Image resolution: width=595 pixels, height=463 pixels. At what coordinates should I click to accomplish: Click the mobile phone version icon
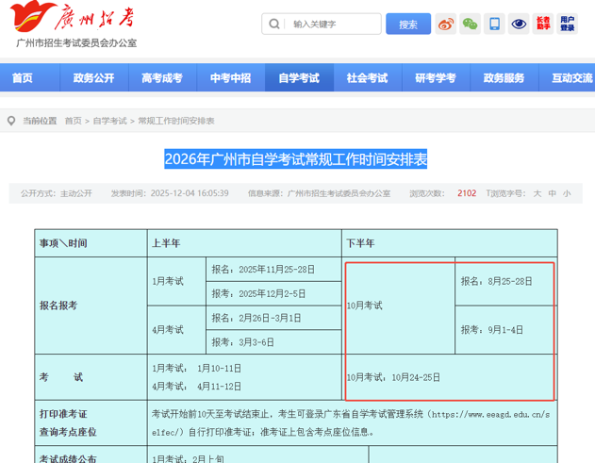(x=494, y=24)
